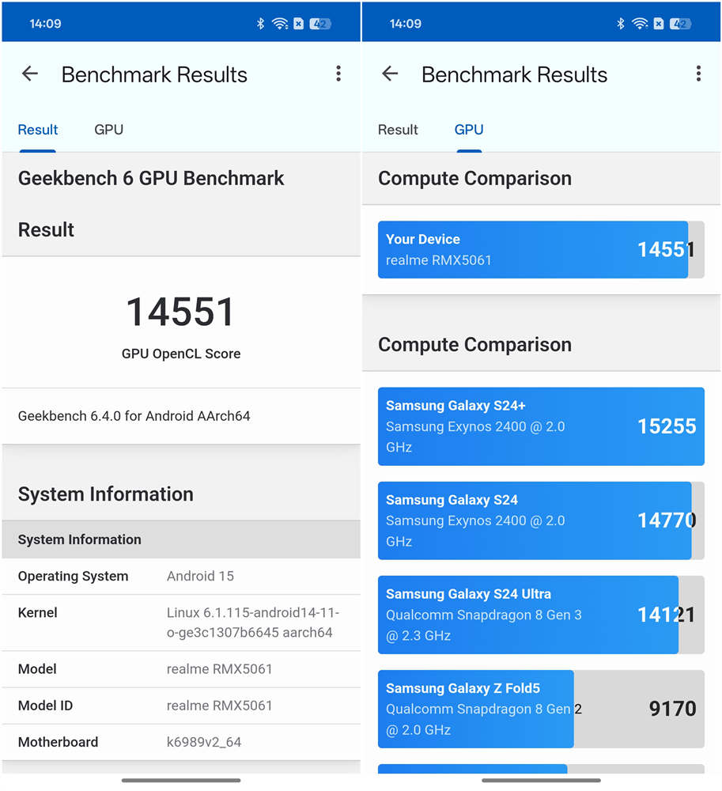Select the Result tab on left screen
The height and width of the screenshot is (791, 722).
click(38, 130)
